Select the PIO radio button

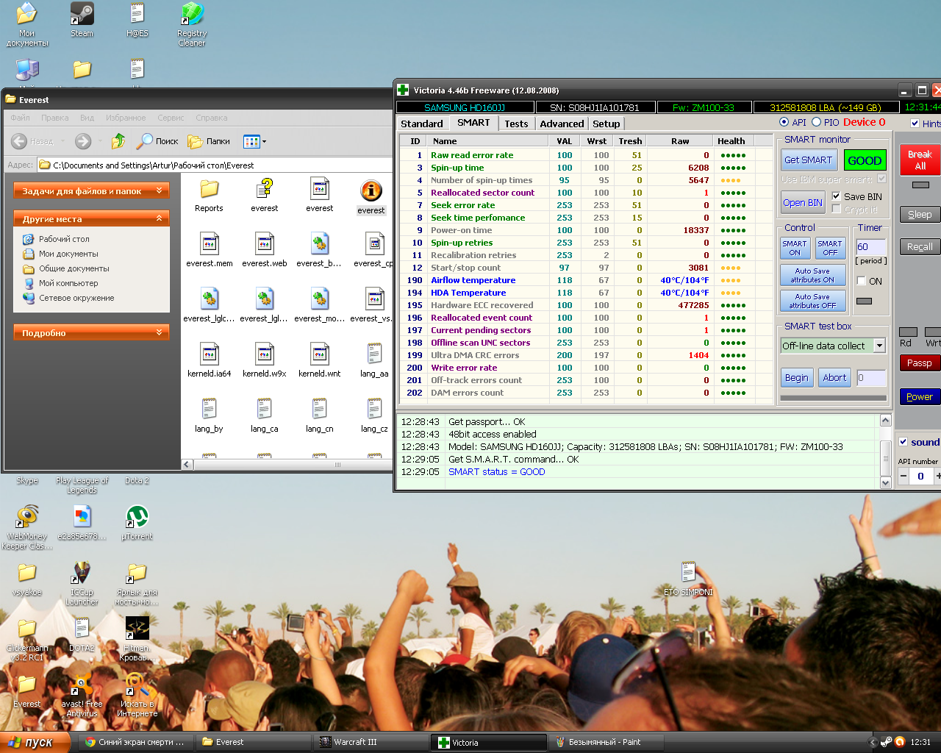tap(816, 123)
